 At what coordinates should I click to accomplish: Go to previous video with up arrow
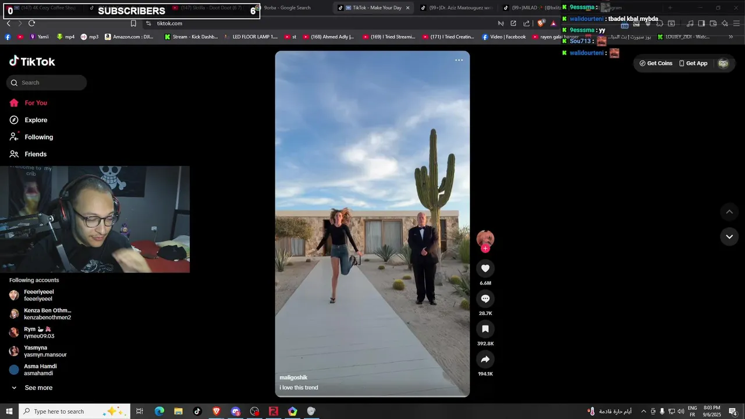[x=729, y=212]
